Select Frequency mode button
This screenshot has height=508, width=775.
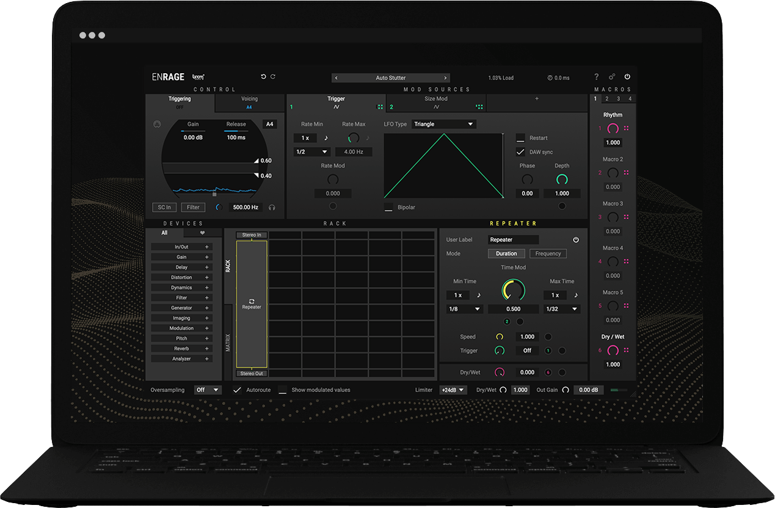coord(548,253)
